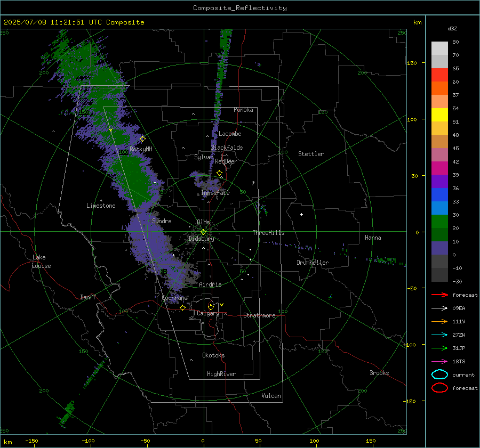The image size is (480, 448).
Task: Select the bright green swatch between 30 and 20 dBZ
Action: pos(439,222)
